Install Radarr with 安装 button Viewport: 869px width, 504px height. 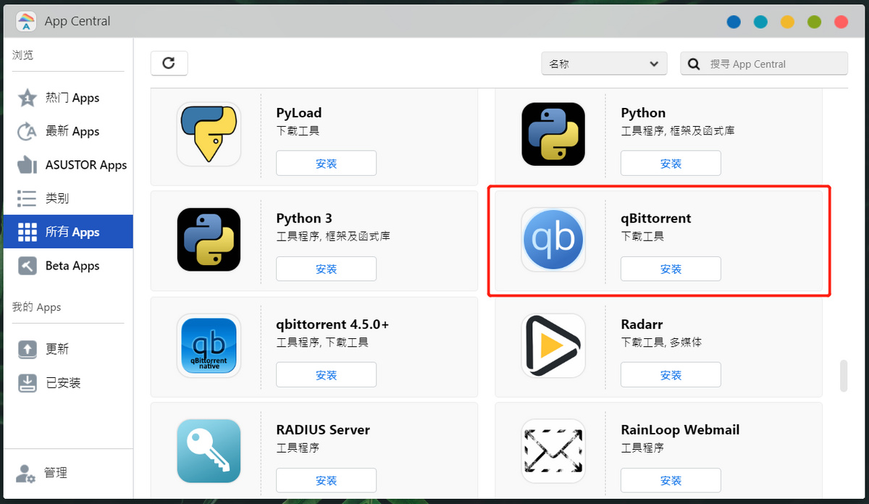tap(671, 374)
